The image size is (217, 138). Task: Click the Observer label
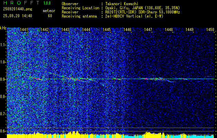(x=70, y=4)
